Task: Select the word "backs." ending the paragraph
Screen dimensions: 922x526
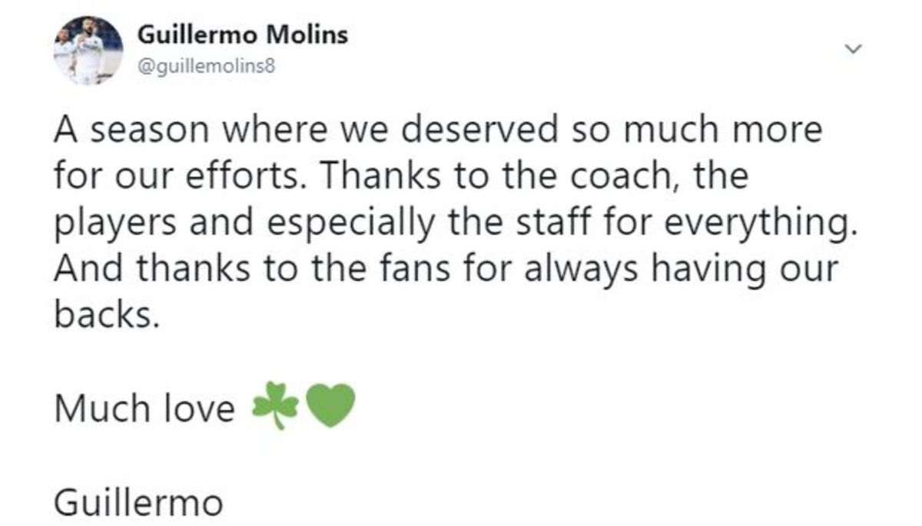Action: (108, 316)
